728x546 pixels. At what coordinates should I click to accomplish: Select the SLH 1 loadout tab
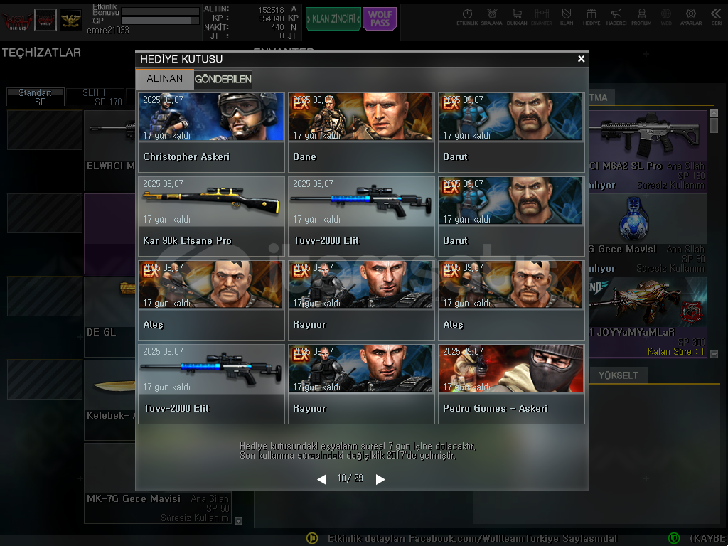click(95, 97)
